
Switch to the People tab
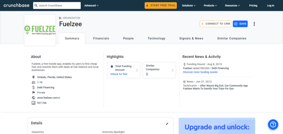tap(128, 38)
